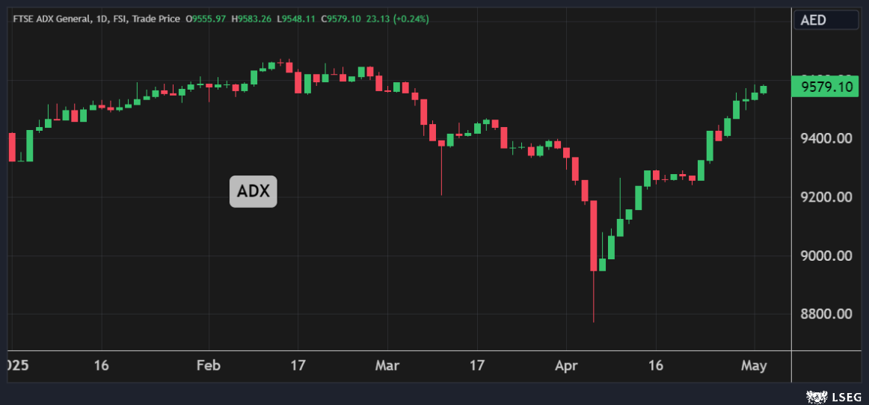This screenshot has width=869, height=405.
Task: Click the 9000.00 price axis label
Action: pyautogui.click(x=826, y=256)
